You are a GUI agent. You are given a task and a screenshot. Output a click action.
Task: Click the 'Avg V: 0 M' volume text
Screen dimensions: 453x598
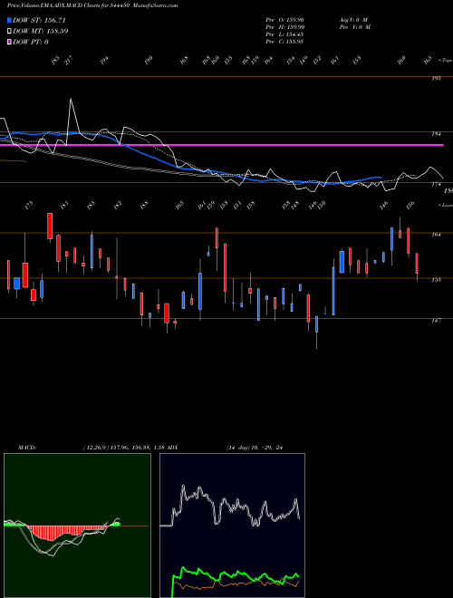tap(353, 20)
